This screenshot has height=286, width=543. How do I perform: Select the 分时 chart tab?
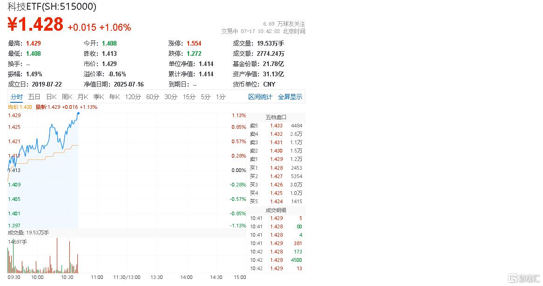pyautogui.click(x=16, y=97)
